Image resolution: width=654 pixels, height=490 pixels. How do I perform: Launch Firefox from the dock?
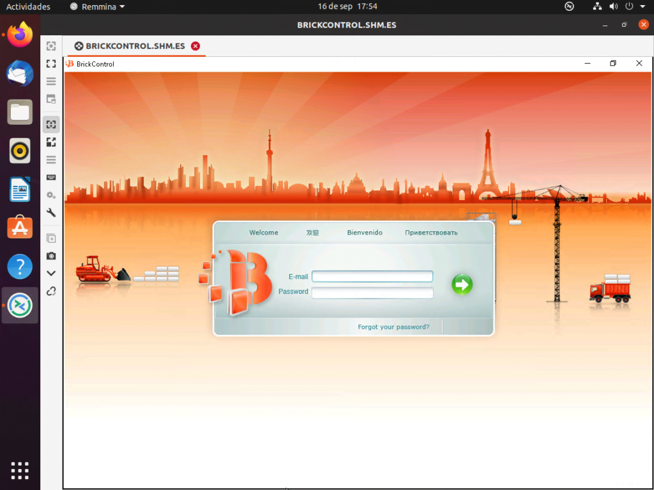tap(20, 34)
